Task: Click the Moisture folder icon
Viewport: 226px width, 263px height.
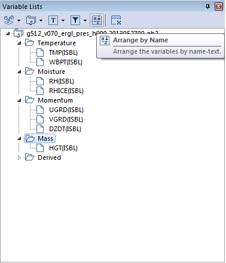Action: (30, 71)
